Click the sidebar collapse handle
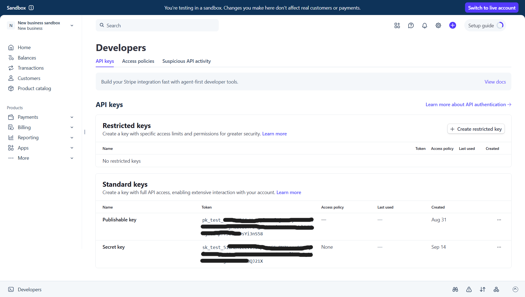 (85, 132)
